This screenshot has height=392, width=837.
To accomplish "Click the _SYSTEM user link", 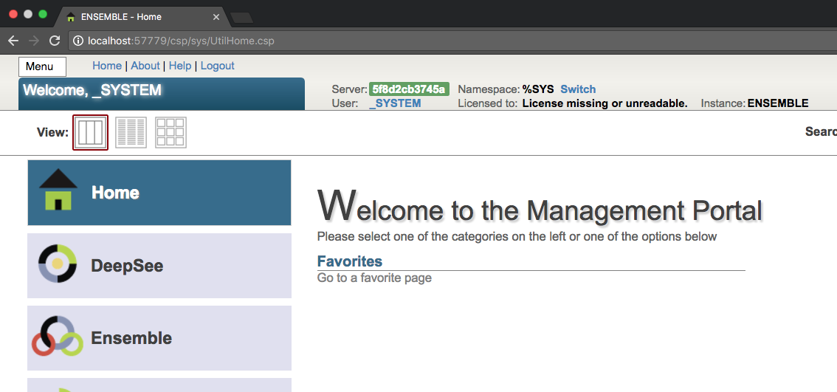I will [x=395, y=103].
